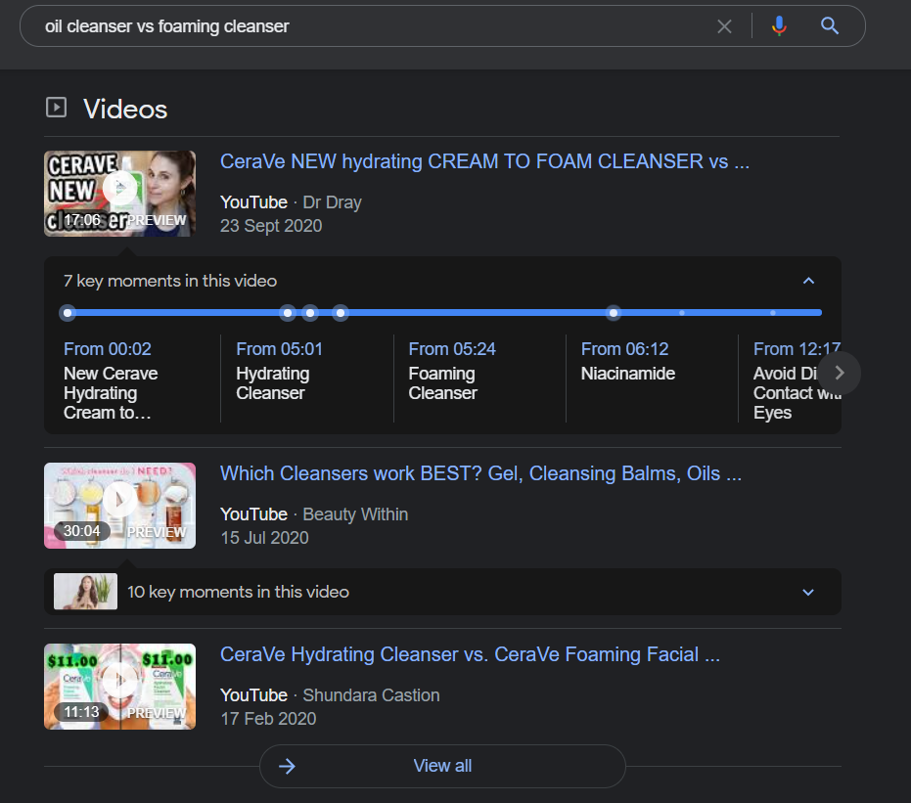This screenshot has width=911, height=803.
Task: Click the first timeline marker at 00:02
Action: click(x=68, y=313)
